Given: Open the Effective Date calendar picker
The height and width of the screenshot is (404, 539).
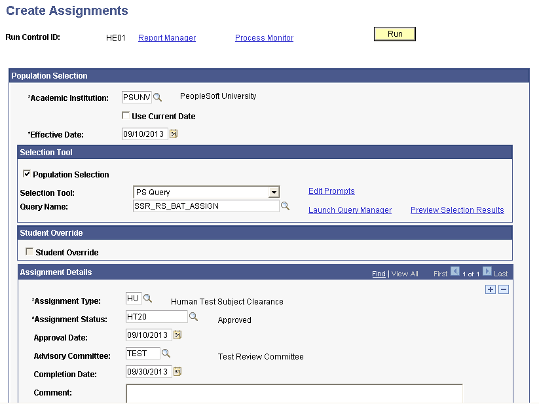Looking at the screenshot, I should 172,134.
